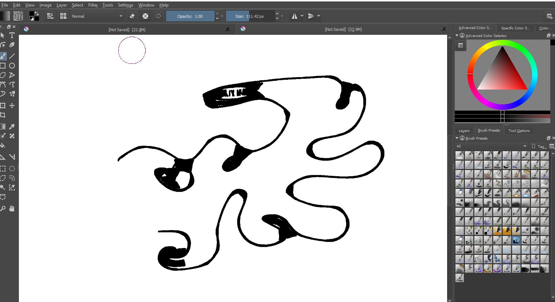Select the Text tool in the toolbox
This screenshot has height=302, width=555.
[12, 35]
